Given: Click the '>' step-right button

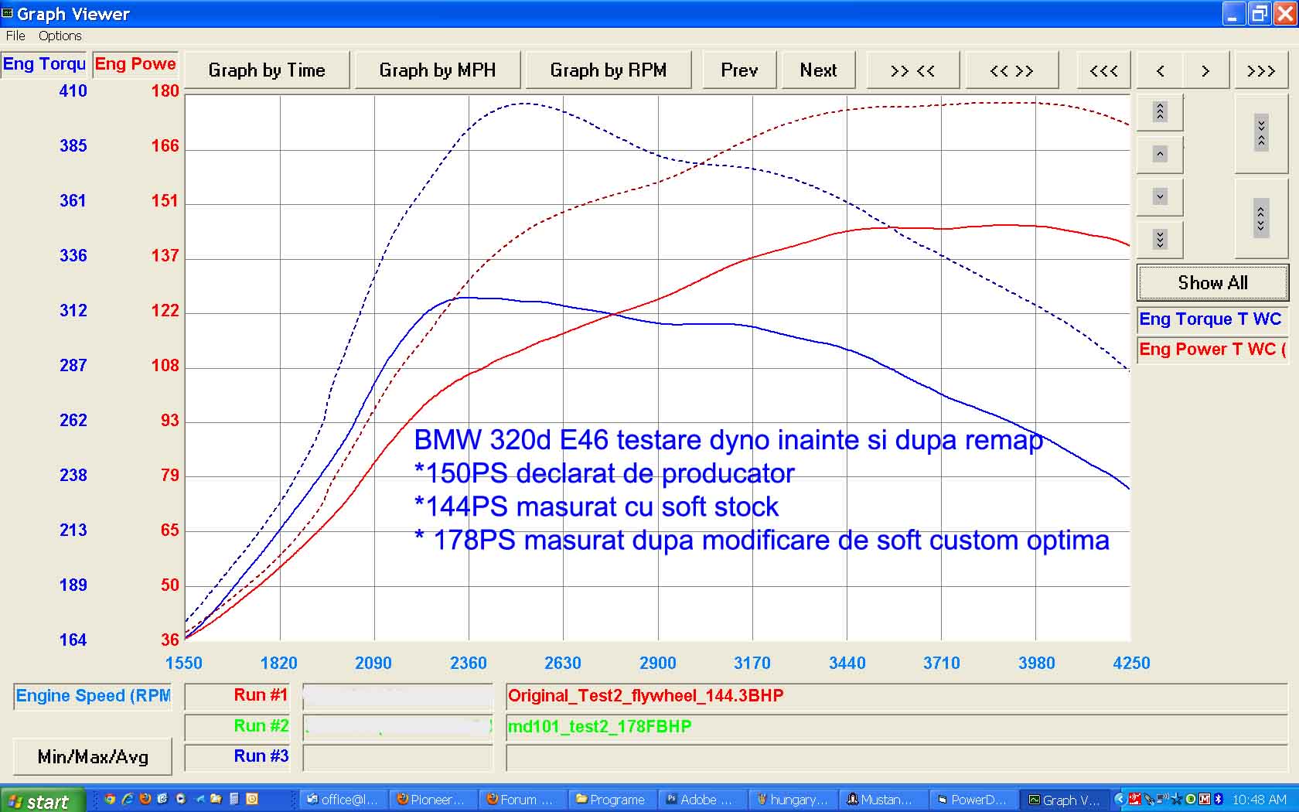Looking at the screenshot, I should (x=1205, y=70).
